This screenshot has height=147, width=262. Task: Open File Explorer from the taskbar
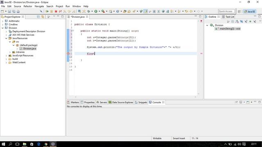coord(25,144)
